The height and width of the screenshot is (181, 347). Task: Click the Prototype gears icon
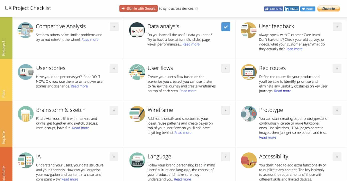tap(249, 114)
